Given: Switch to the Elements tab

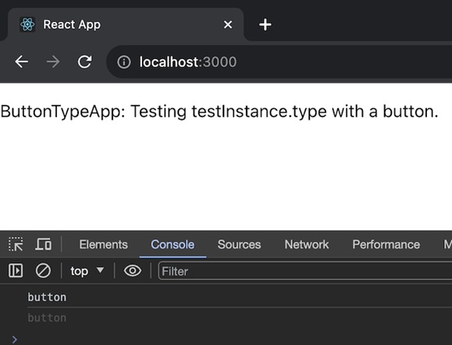Looking at the screenshot, I should (x=104, y=245).
